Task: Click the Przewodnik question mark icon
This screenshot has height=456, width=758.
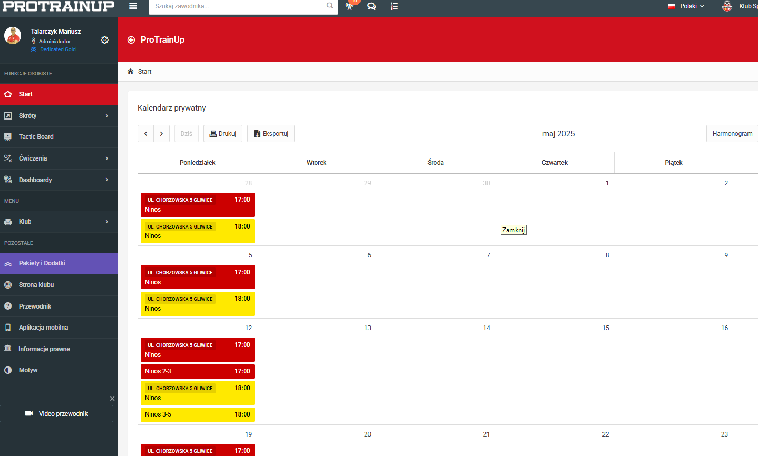Action: tap(8, 306)
